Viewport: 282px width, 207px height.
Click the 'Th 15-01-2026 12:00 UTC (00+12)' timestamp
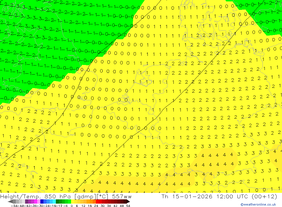click(x=219, y=196)
